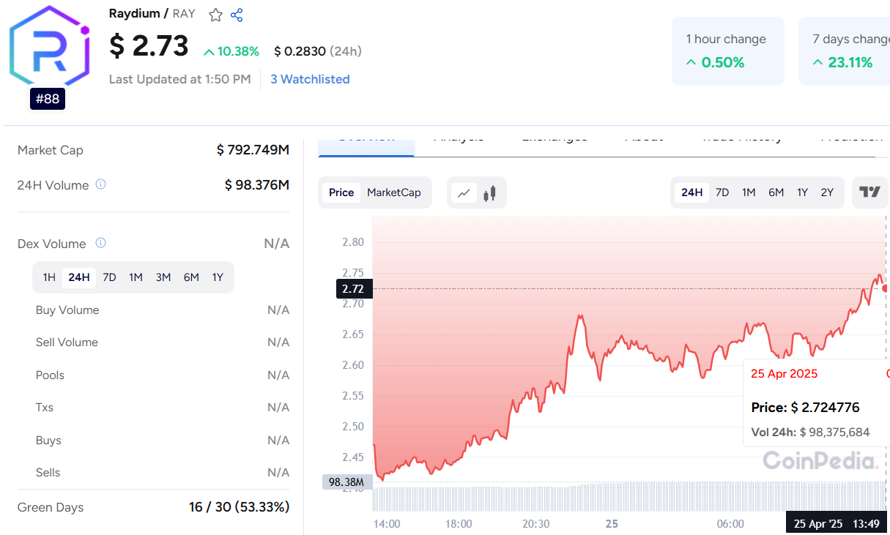Select Price chart toggle
The height and width of the screenshot is (535, 890).
click(x=341, y=192)
